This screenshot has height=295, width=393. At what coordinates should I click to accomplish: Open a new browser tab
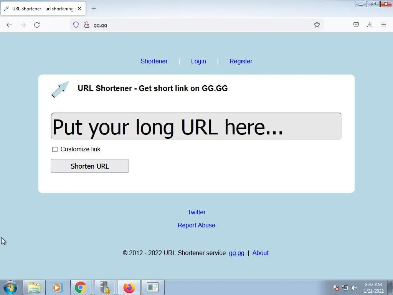point(94,9)
